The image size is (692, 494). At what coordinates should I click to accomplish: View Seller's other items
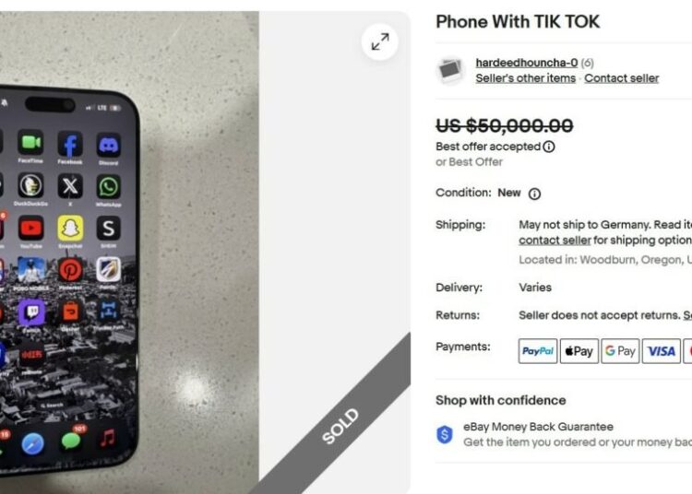[526, 78]
